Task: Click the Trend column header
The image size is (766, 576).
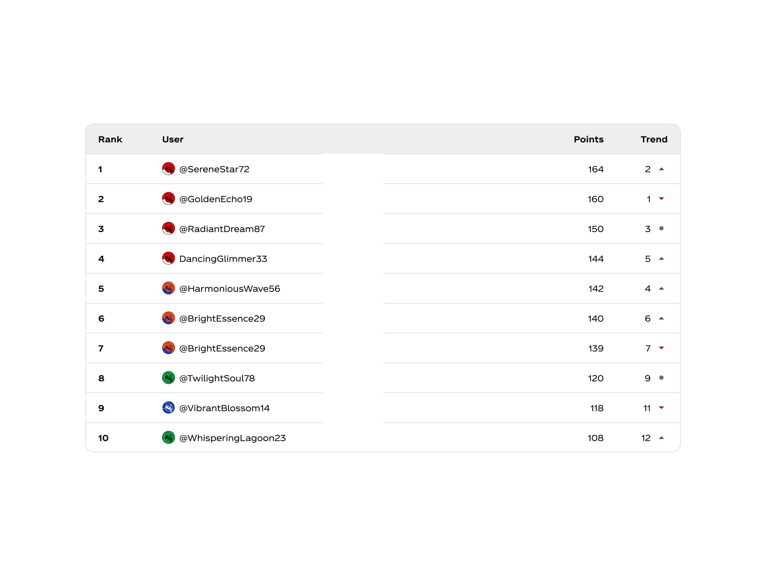Action: tap(654, 139)
